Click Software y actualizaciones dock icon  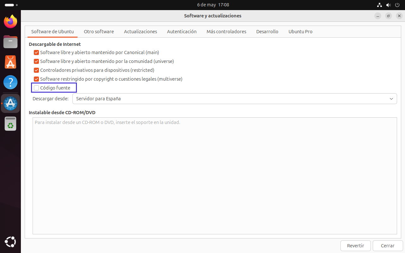tap(10, 103)
